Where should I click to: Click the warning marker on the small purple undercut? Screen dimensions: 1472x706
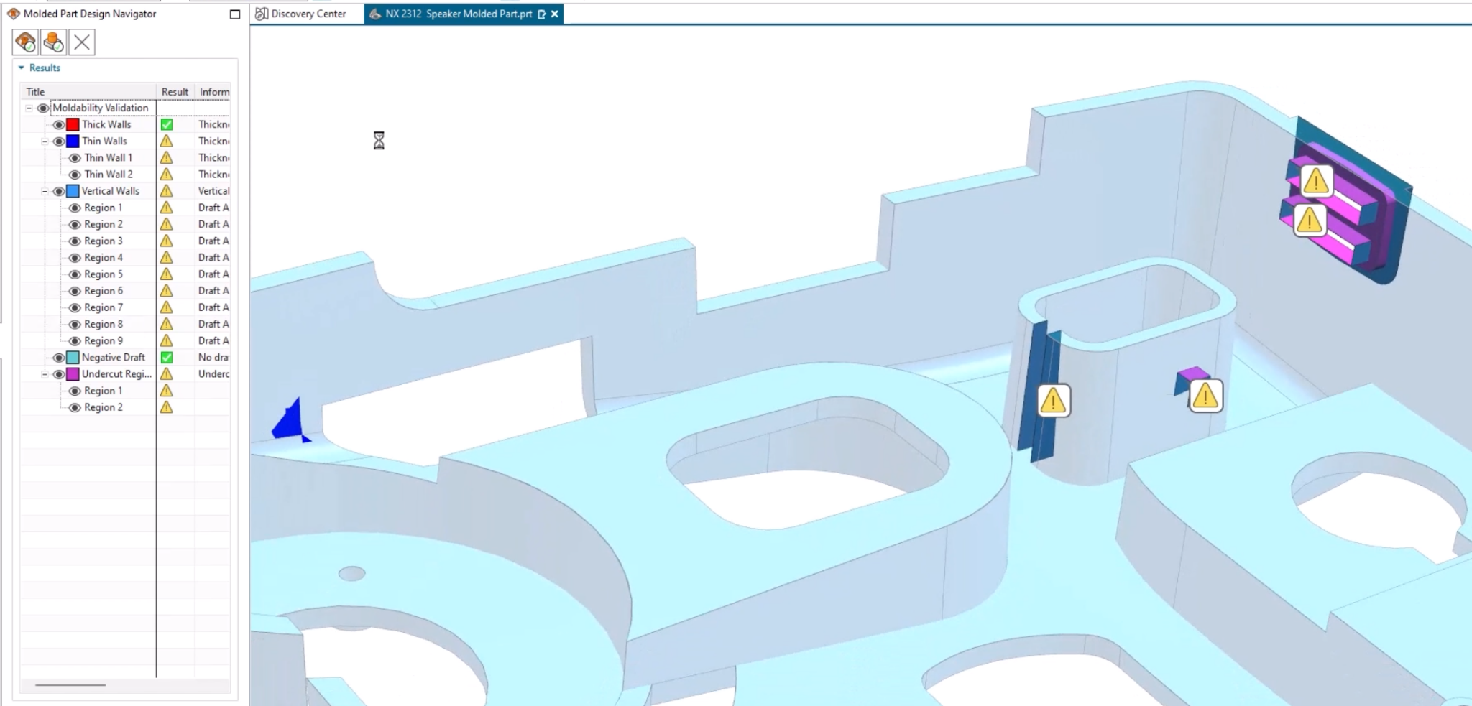1205,396
